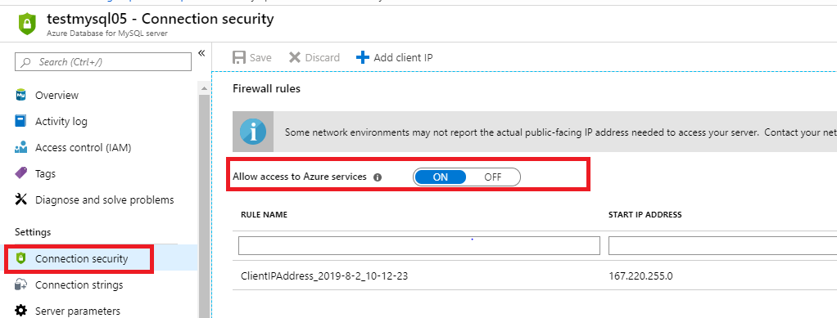Click the info tooltip beside Allow access to Azure services
837x318 pixels.
point(378,177)
